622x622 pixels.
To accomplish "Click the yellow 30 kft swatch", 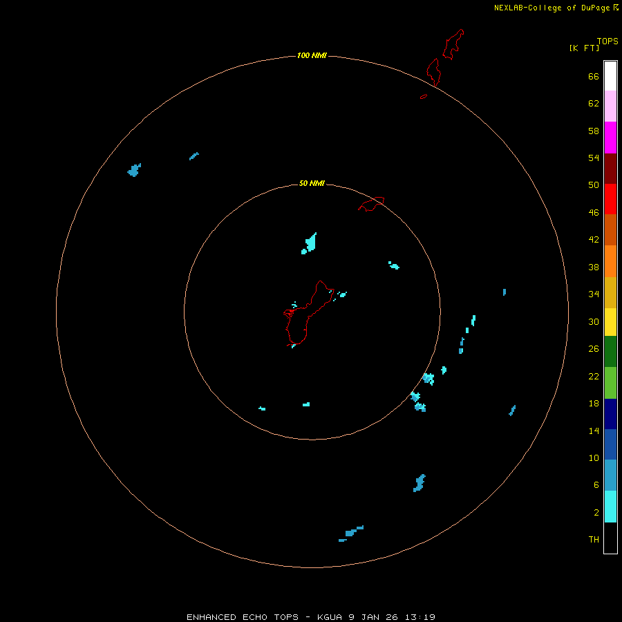I will tap(610, 321).
